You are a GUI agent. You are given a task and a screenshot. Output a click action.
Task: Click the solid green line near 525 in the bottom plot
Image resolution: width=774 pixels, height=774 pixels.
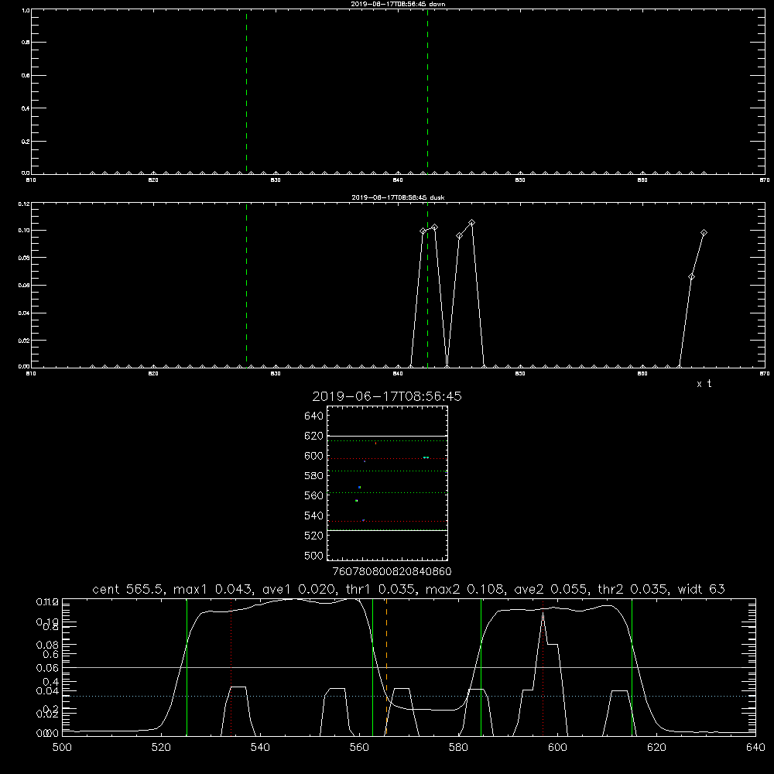(x=187, y=666)
